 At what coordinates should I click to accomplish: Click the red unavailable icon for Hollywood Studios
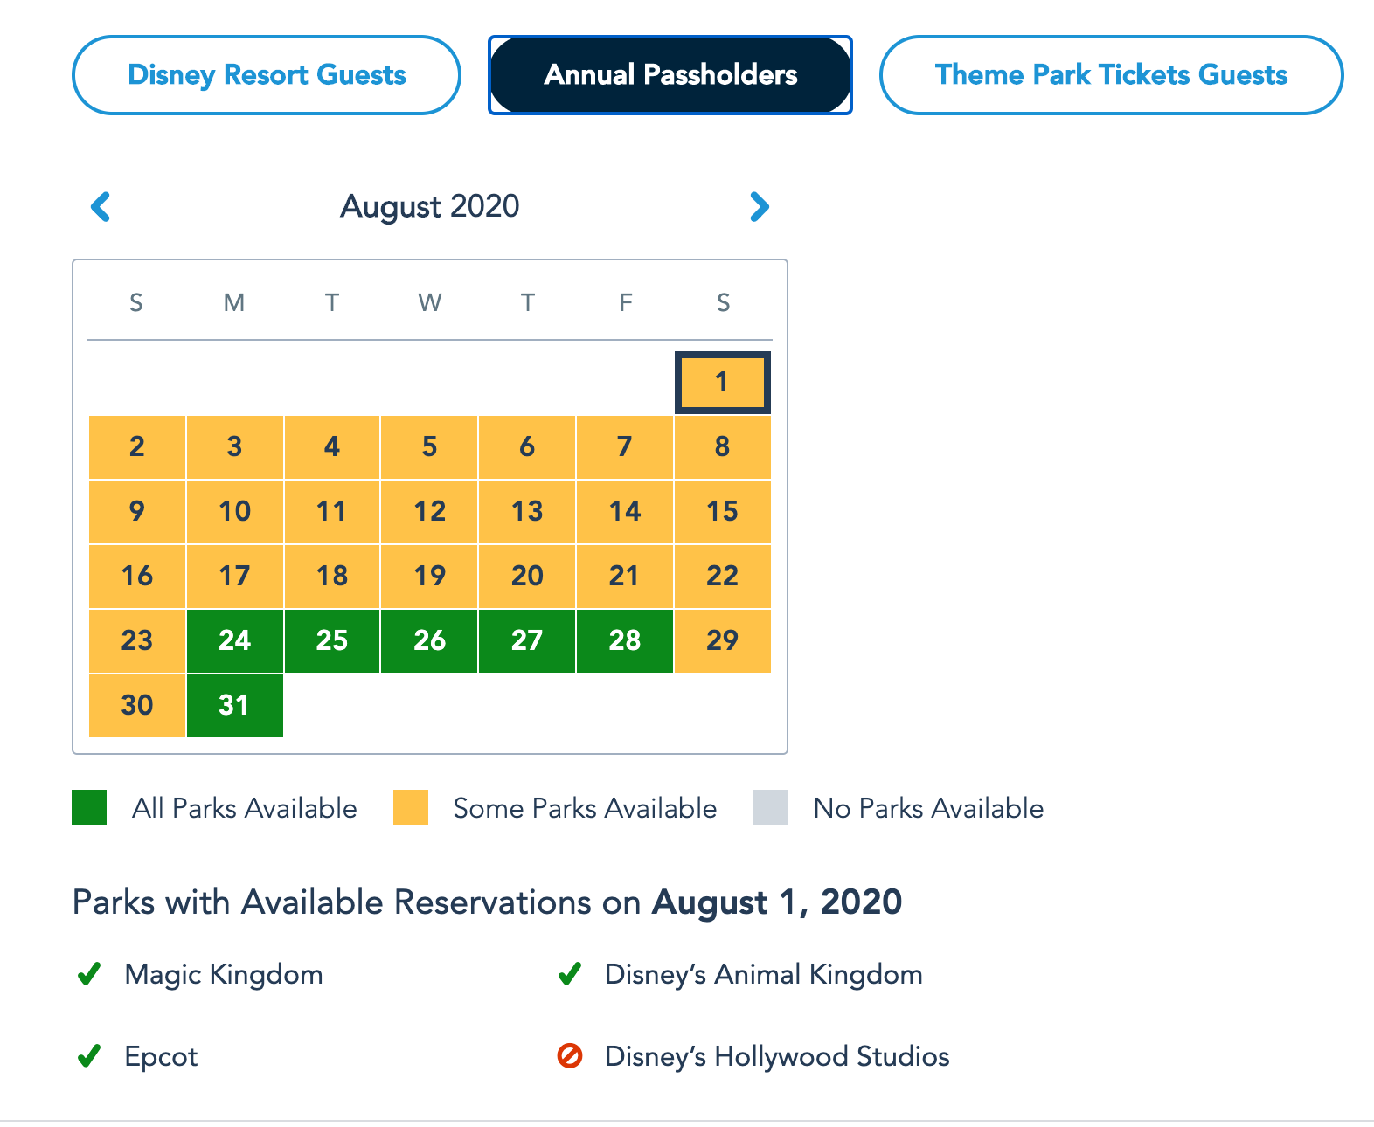570,1056
